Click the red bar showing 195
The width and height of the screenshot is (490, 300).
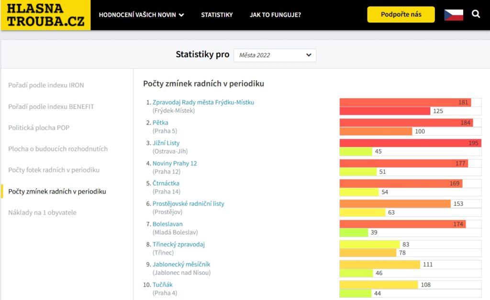tap(410, 143)
